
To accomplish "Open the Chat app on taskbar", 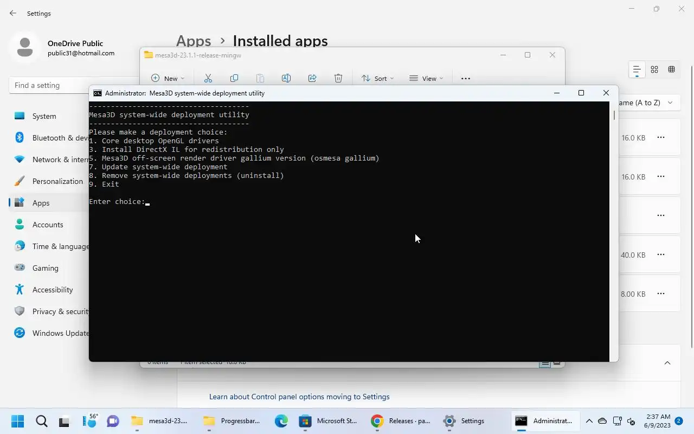I will (113, 421).
